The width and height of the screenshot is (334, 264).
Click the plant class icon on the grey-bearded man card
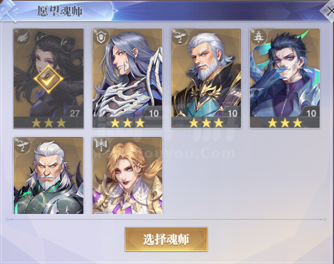tap(179, 37)
